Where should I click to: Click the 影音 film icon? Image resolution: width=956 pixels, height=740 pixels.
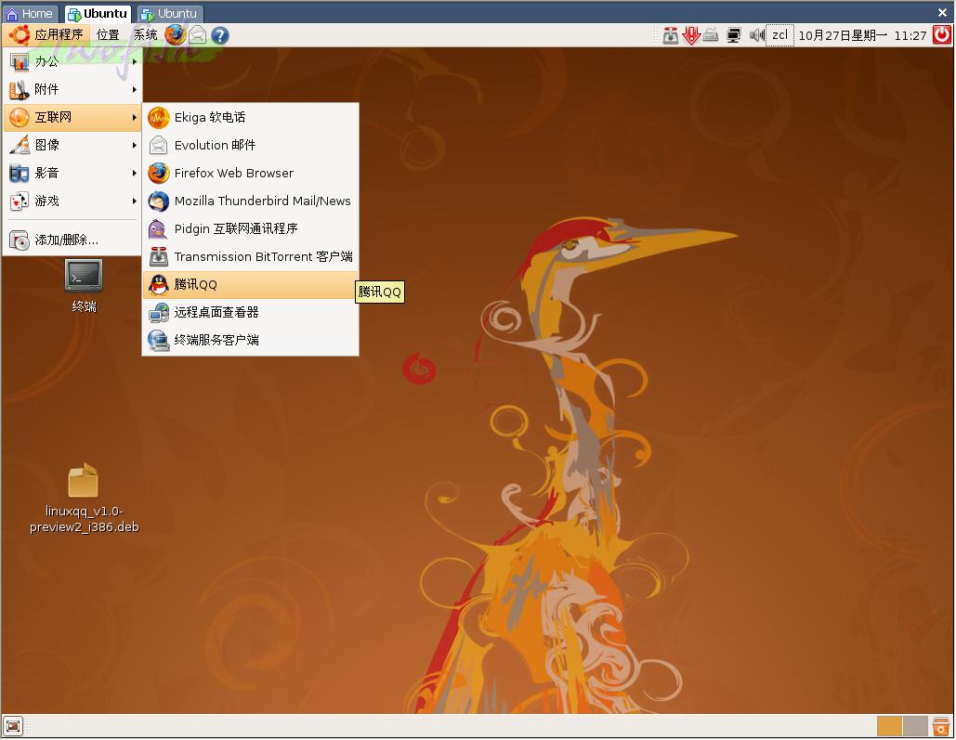(20, 173)
